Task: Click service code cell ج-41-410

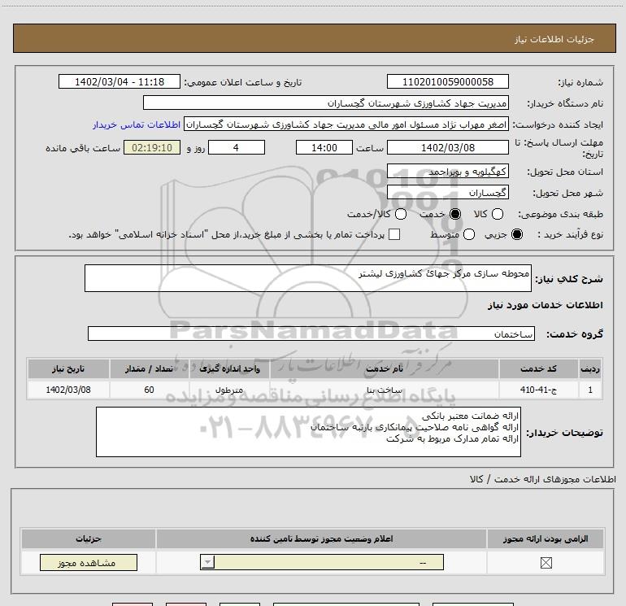Action: coord(538,390)
